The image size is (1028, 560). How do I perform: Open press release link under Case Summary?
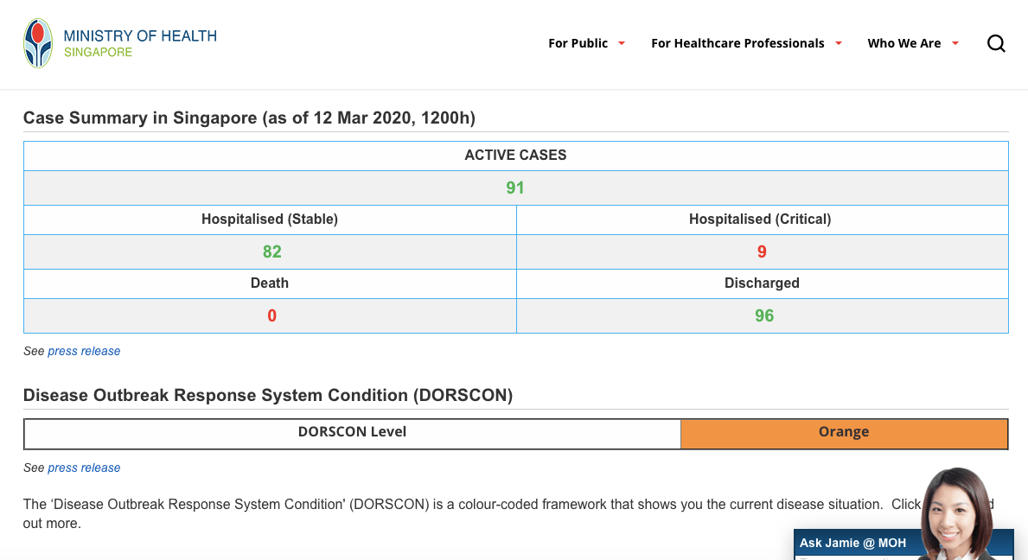84,351
